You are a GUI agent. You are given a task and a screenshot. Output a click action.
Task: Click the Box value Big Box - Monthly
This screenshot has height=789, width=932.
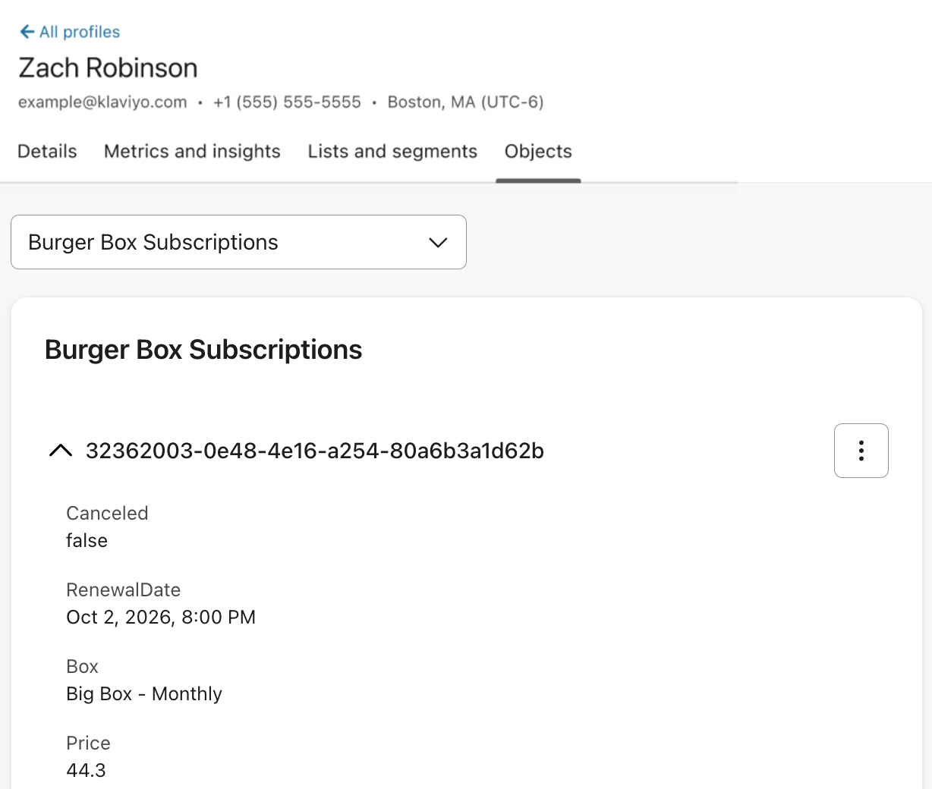144,693
